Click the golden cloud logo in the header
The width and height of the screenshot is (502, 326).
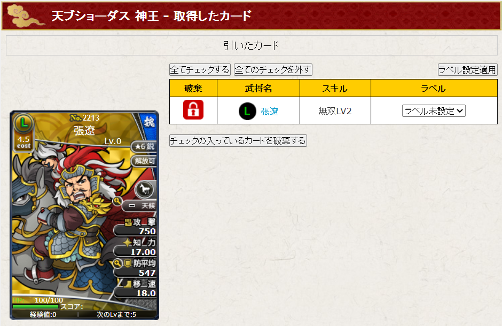tap(25, 15)
